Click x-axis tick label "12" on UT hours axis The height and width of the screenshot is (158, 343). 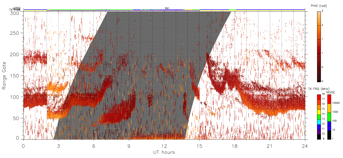point(164,146)
